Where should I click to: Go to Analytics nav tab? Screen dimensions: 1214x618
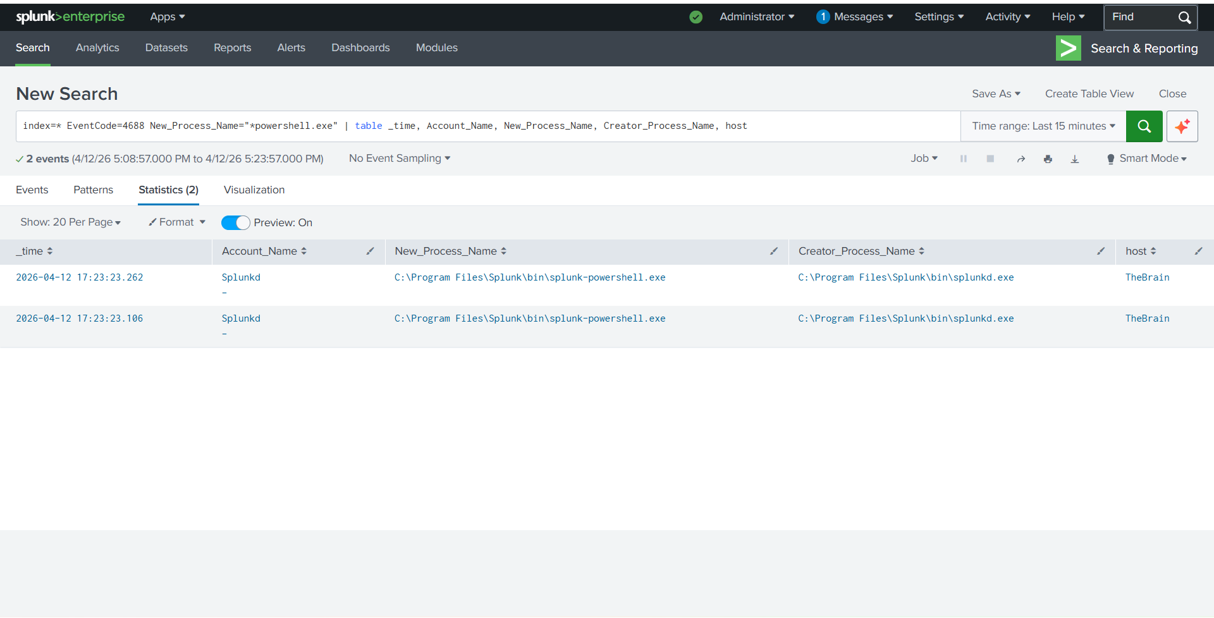(97, 48)
